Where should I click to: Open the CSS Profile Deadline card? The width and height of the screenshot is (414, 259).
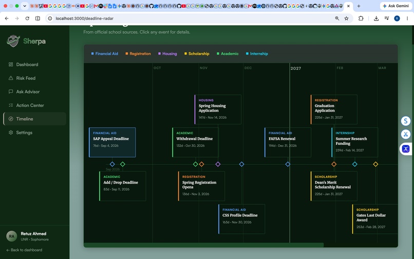tap(241, 219)
